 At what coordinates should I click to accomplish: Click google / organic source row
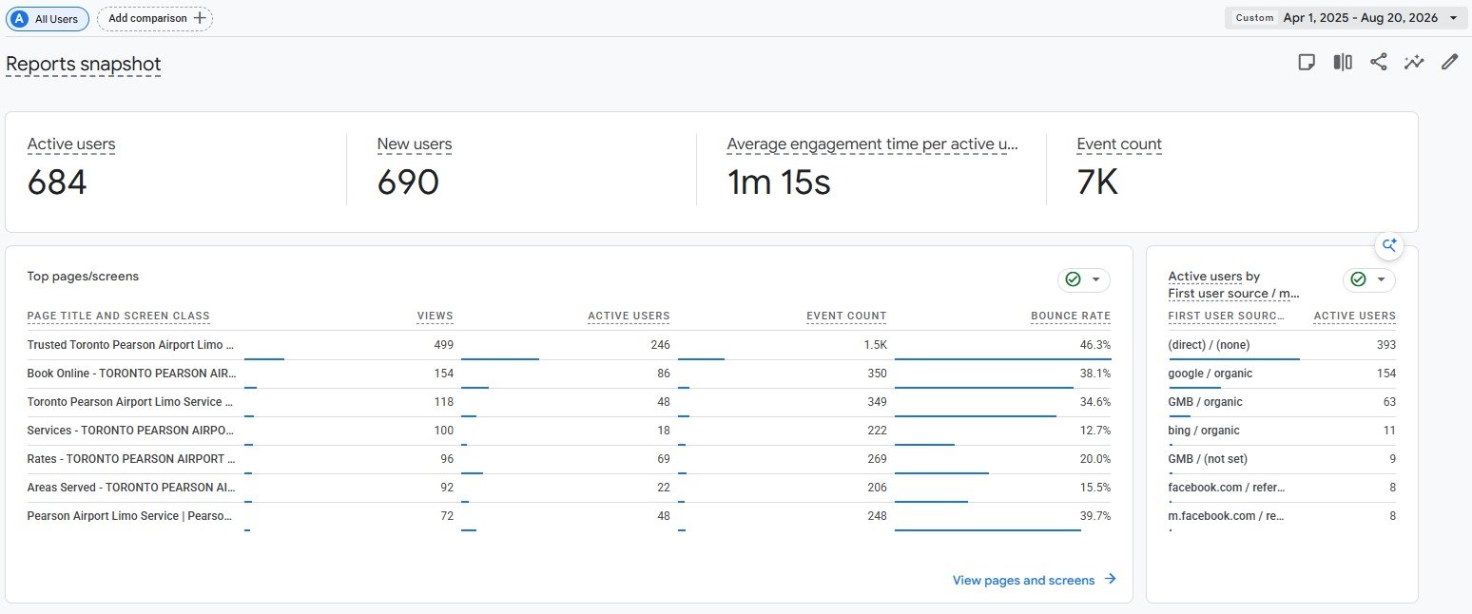coord(1282,374)
